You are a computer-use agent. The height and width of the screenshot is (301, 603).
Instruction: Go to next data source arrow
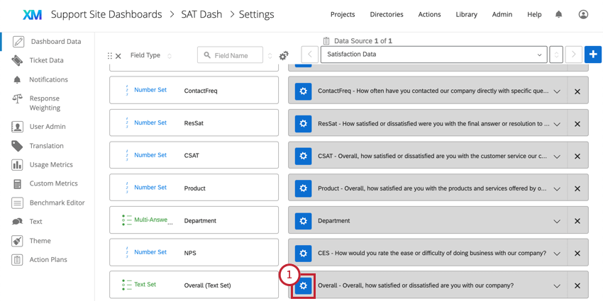(573, 55)
